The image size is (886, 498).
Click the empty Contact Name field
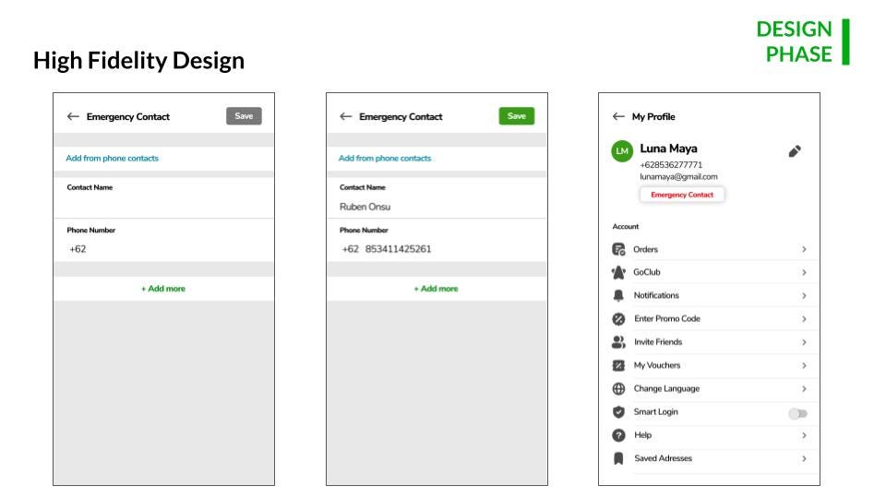(x=164, y=198)
